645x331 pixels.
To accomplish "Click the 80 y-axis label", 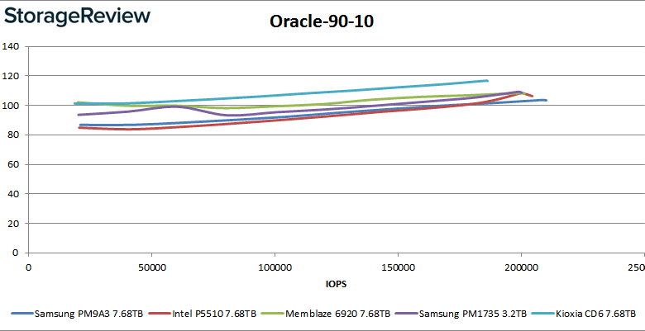I will coord(13,135).
